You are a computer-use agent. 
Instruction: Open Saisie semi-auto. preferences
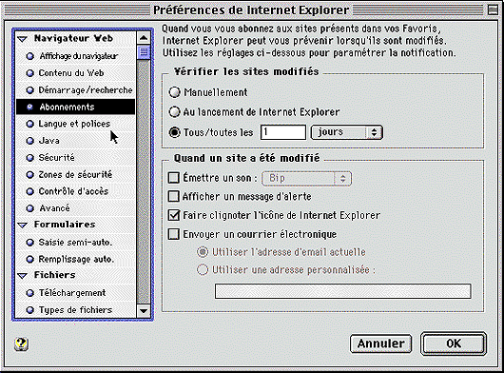click(x=75, y=243)
